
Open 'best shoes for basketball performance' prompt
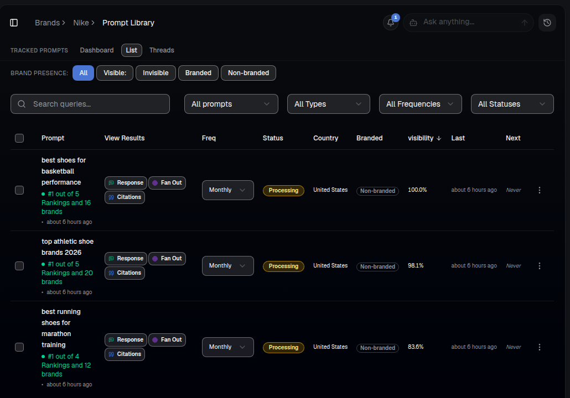[x=64, y=171]
